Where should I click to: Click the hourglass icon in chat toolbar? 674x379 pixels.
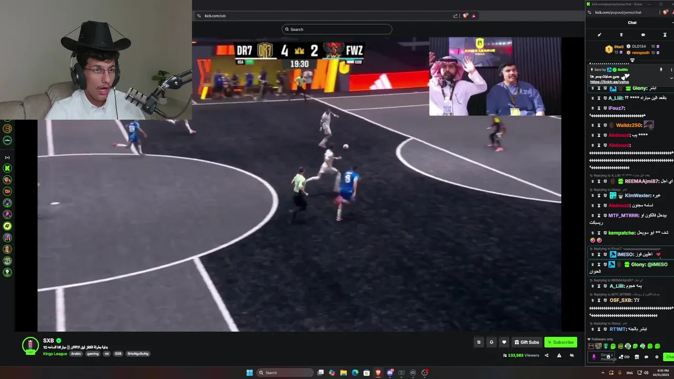pos(665,35)
